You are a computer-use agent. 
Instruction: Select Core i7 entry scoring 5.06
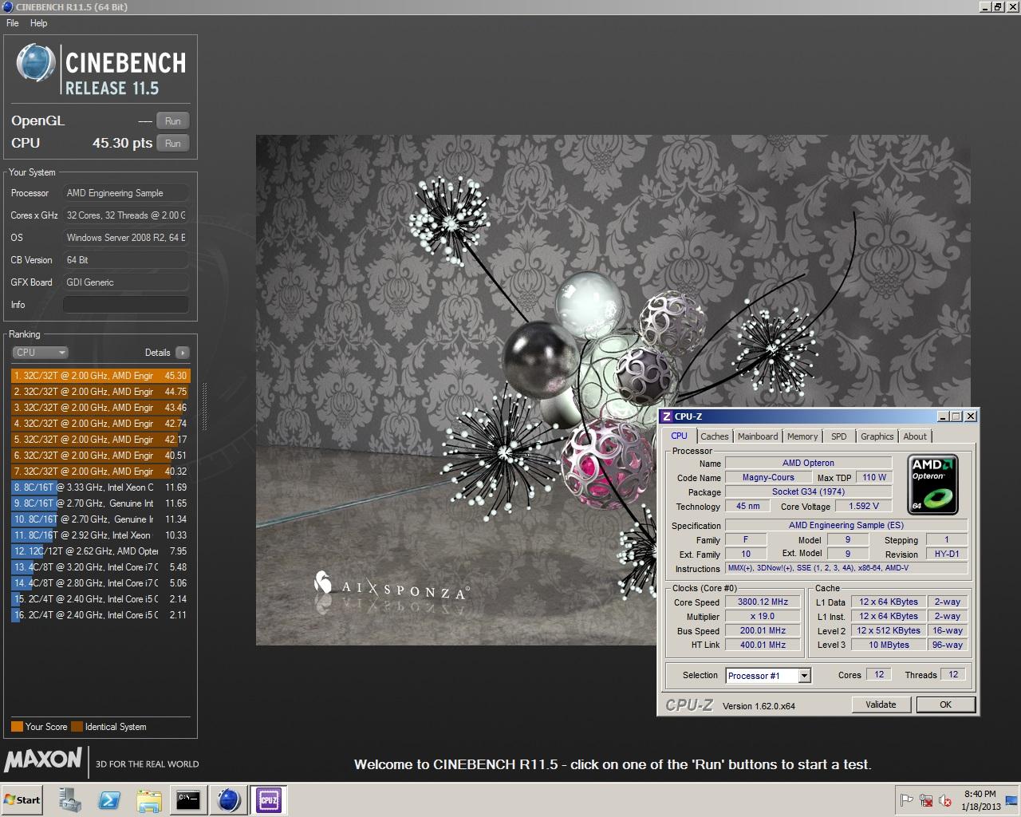pyautogui.click(x=101, y=583)
